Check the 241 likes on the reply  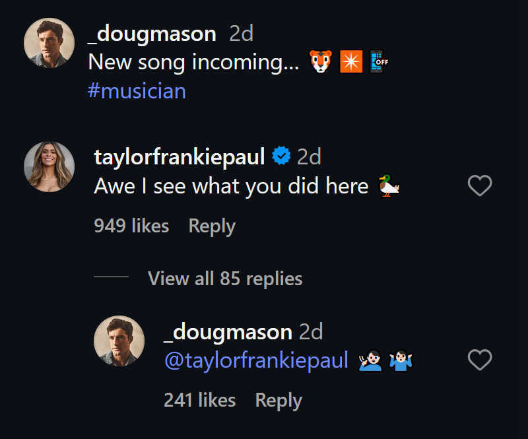tap(199, 400)
